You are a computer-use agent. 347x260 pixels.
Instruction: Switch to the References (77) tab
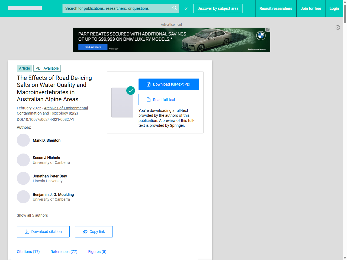[64, 252]
